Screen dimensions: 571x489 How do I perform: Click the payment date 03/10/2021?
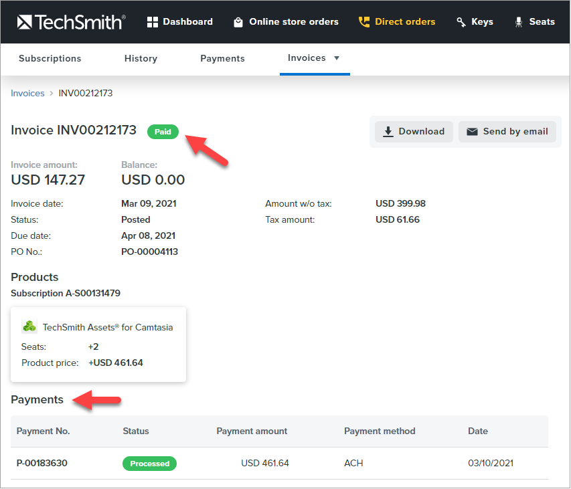coord(491,463)
